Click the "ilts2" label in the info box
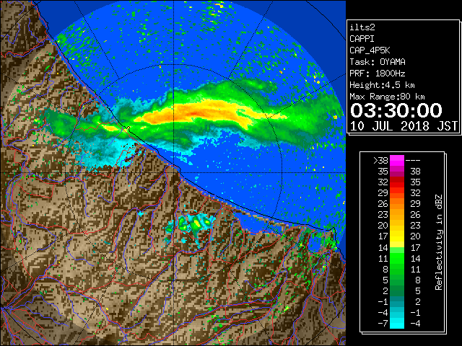This screenshot has height=346, width=462. click(x=362, y=27)
